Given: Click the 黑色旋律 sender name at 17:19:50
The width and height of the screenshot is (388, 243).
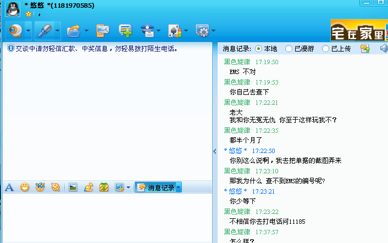Looking at the screenshot, I should [237, 62].
